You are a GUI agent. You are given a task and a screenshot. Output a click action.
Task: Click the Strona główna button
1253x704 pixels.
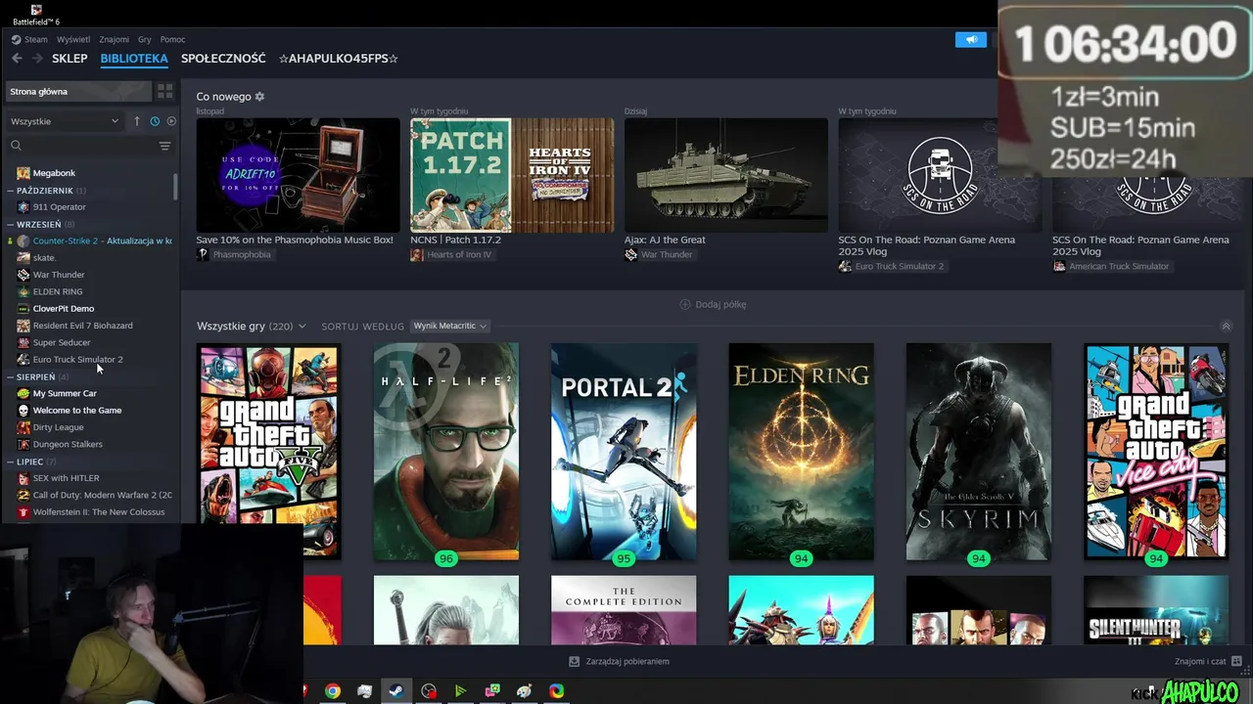click(x=78, y=91)
